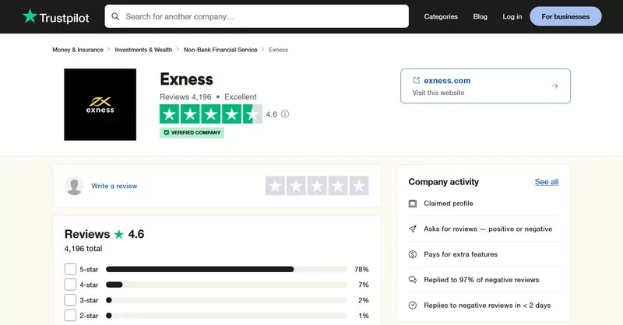The height and width of the screenshot is (325, 623).
Task: Rate two stars in review box
Action: pos(296,186)
